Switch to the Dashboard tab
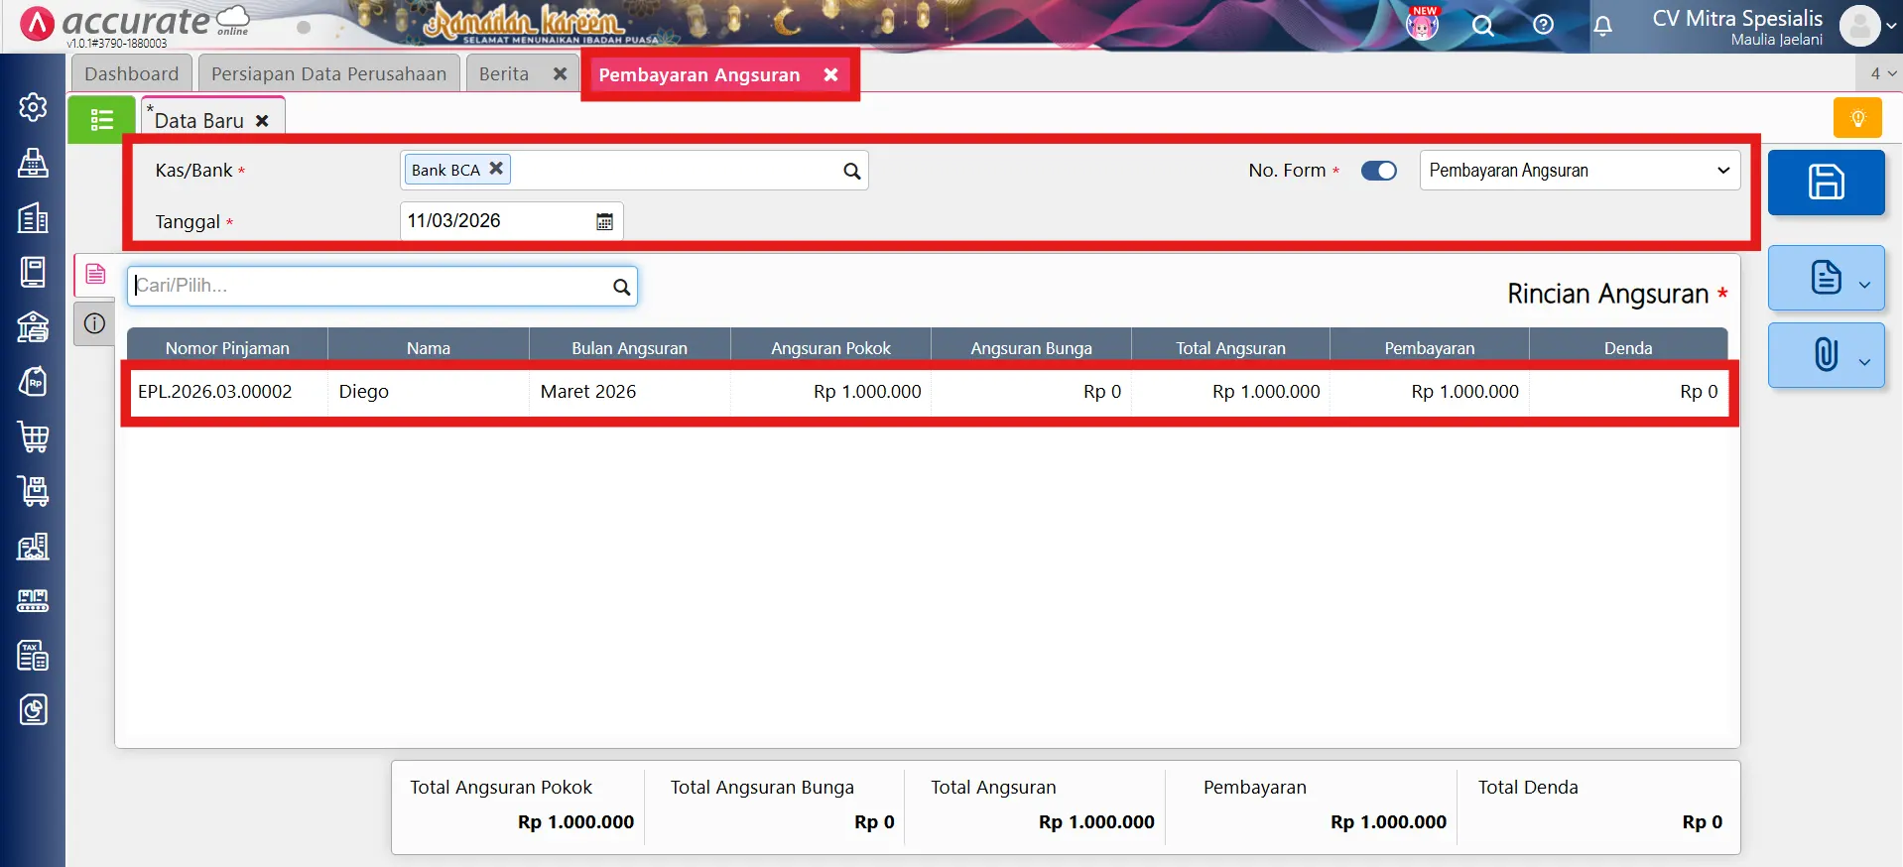Image resolution: width=1903 pixels, height=867 pixels. 131,74
